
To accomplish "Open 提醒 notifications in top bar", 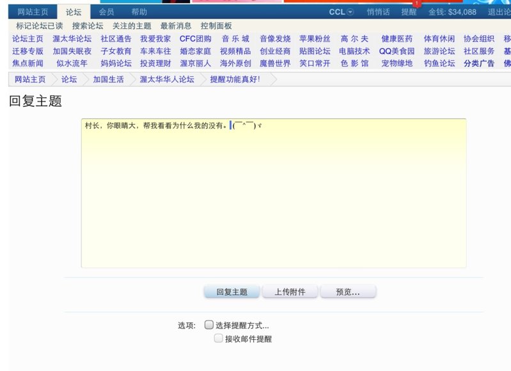I will point(409,12).
